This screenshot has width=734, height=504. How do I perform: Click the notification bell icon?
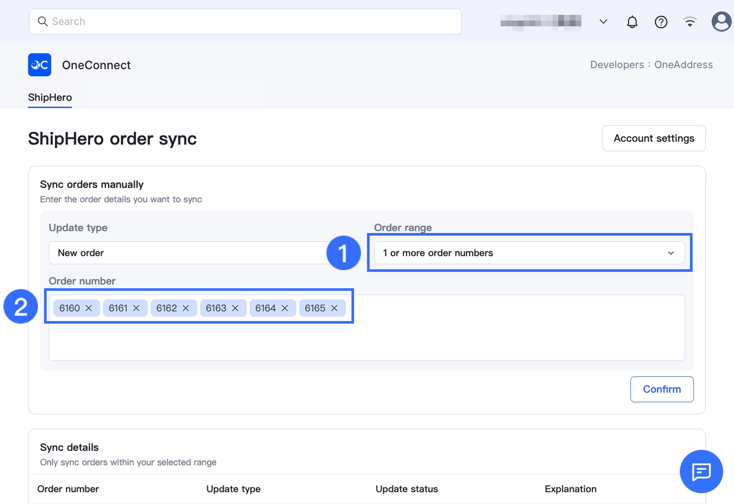tap(632, 22)
